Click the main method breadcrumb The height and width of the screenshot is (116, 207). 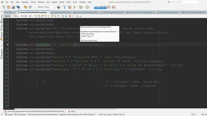pos(71,111)
